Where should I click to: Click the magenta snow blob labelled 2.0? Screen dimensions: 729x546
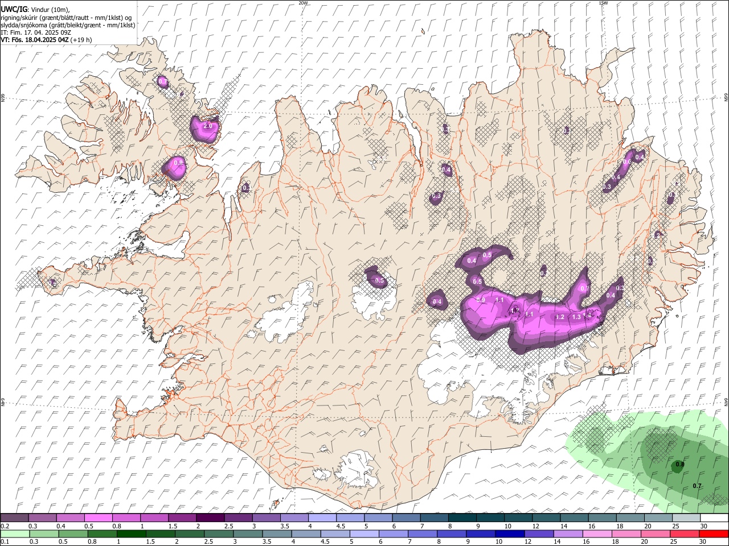click(205, 129)
